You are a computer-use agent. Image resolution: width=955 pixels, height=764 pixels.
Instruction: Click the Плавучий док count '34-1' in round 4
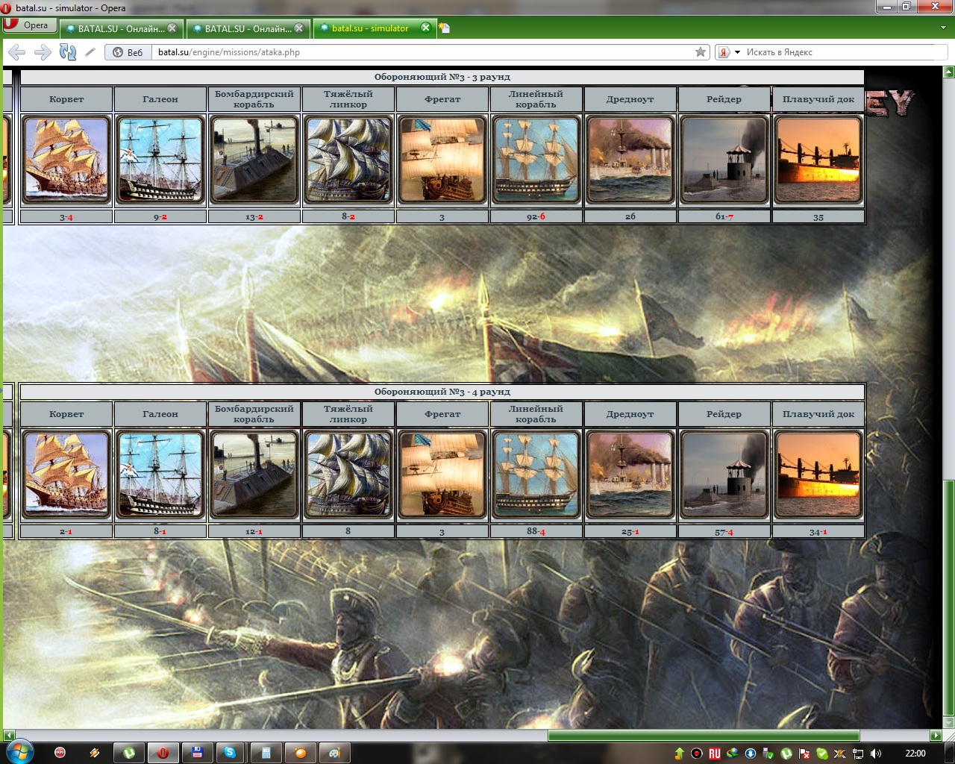(818, 532)
